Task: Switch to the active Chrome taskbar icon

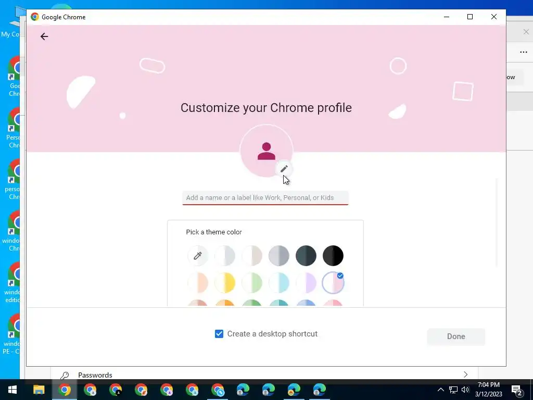Action: pyautogui.click(x=65, y=390)
